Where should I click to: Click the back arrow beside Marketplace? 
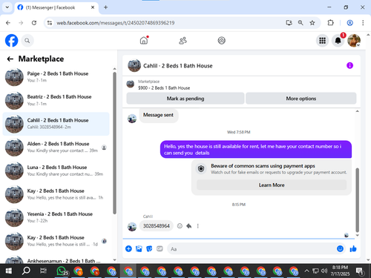[x=10, y=59]
